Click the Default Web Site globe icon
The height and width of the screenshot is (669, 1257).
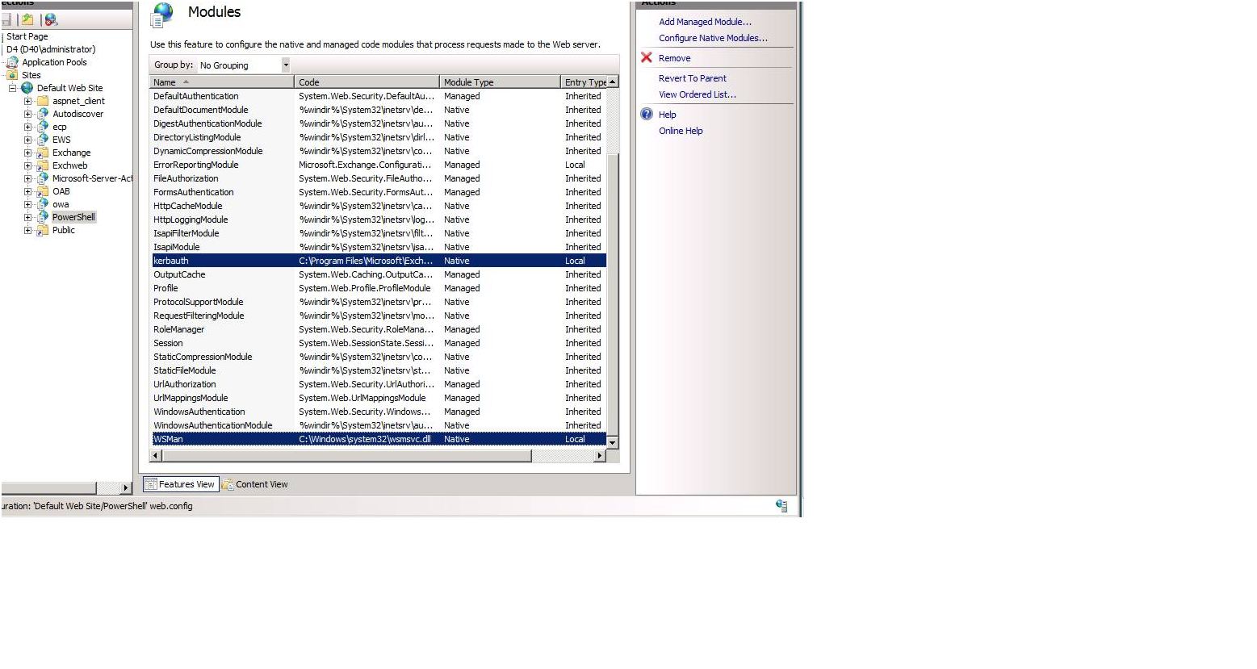(27, 88)
